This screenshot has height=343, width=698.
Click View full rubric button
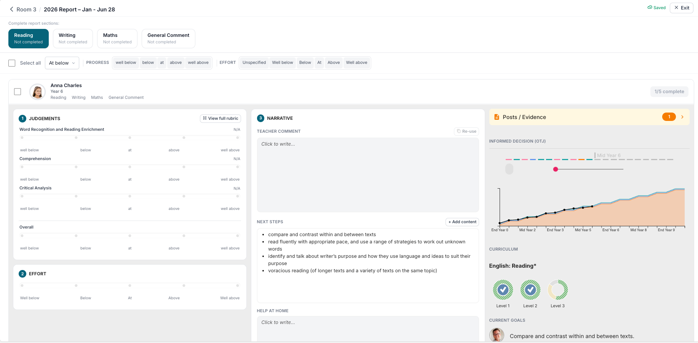220,118
